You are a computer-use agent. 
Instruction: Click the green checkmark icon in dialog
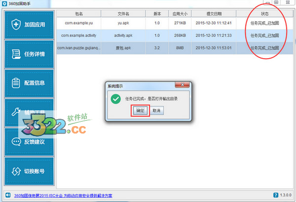tap(116, 99)
